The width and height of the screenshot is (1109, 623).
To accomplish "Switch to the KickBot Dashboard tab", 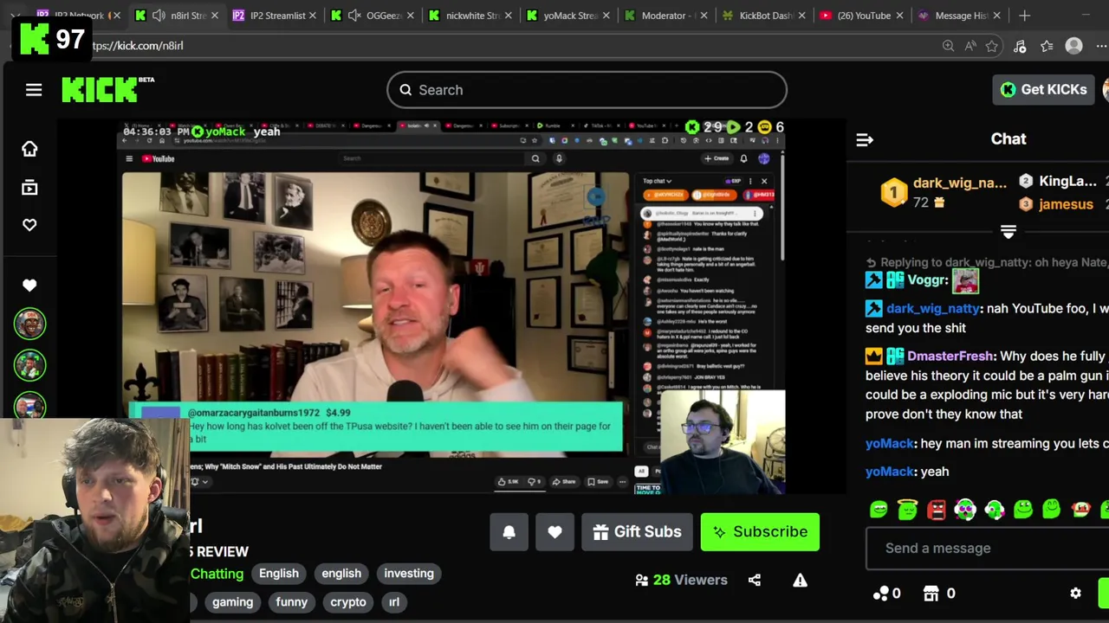I will click(765, 16).
